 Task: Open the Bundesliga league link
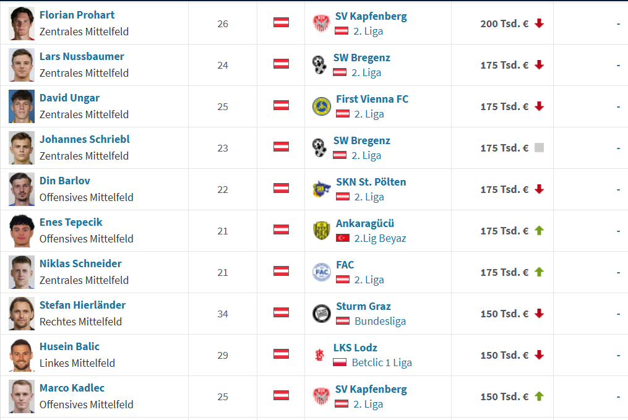380,321
